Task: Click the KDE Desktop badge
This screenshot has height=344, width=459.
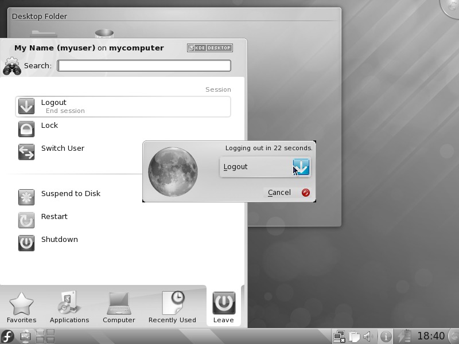Action: pyautogui.click(x=210, y=48)
